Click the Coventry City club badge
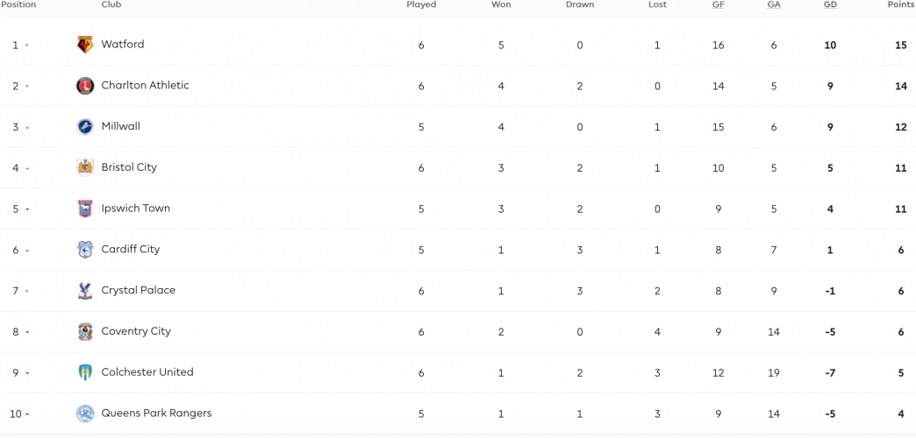This screenshot has width=916, height=438. 85,331
